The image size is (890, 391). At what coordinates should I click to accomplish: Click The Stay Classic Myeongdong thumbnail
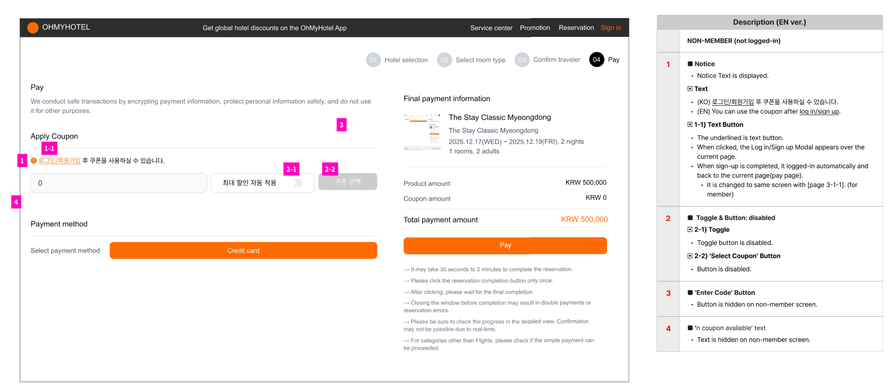click(x=421, y=132)
